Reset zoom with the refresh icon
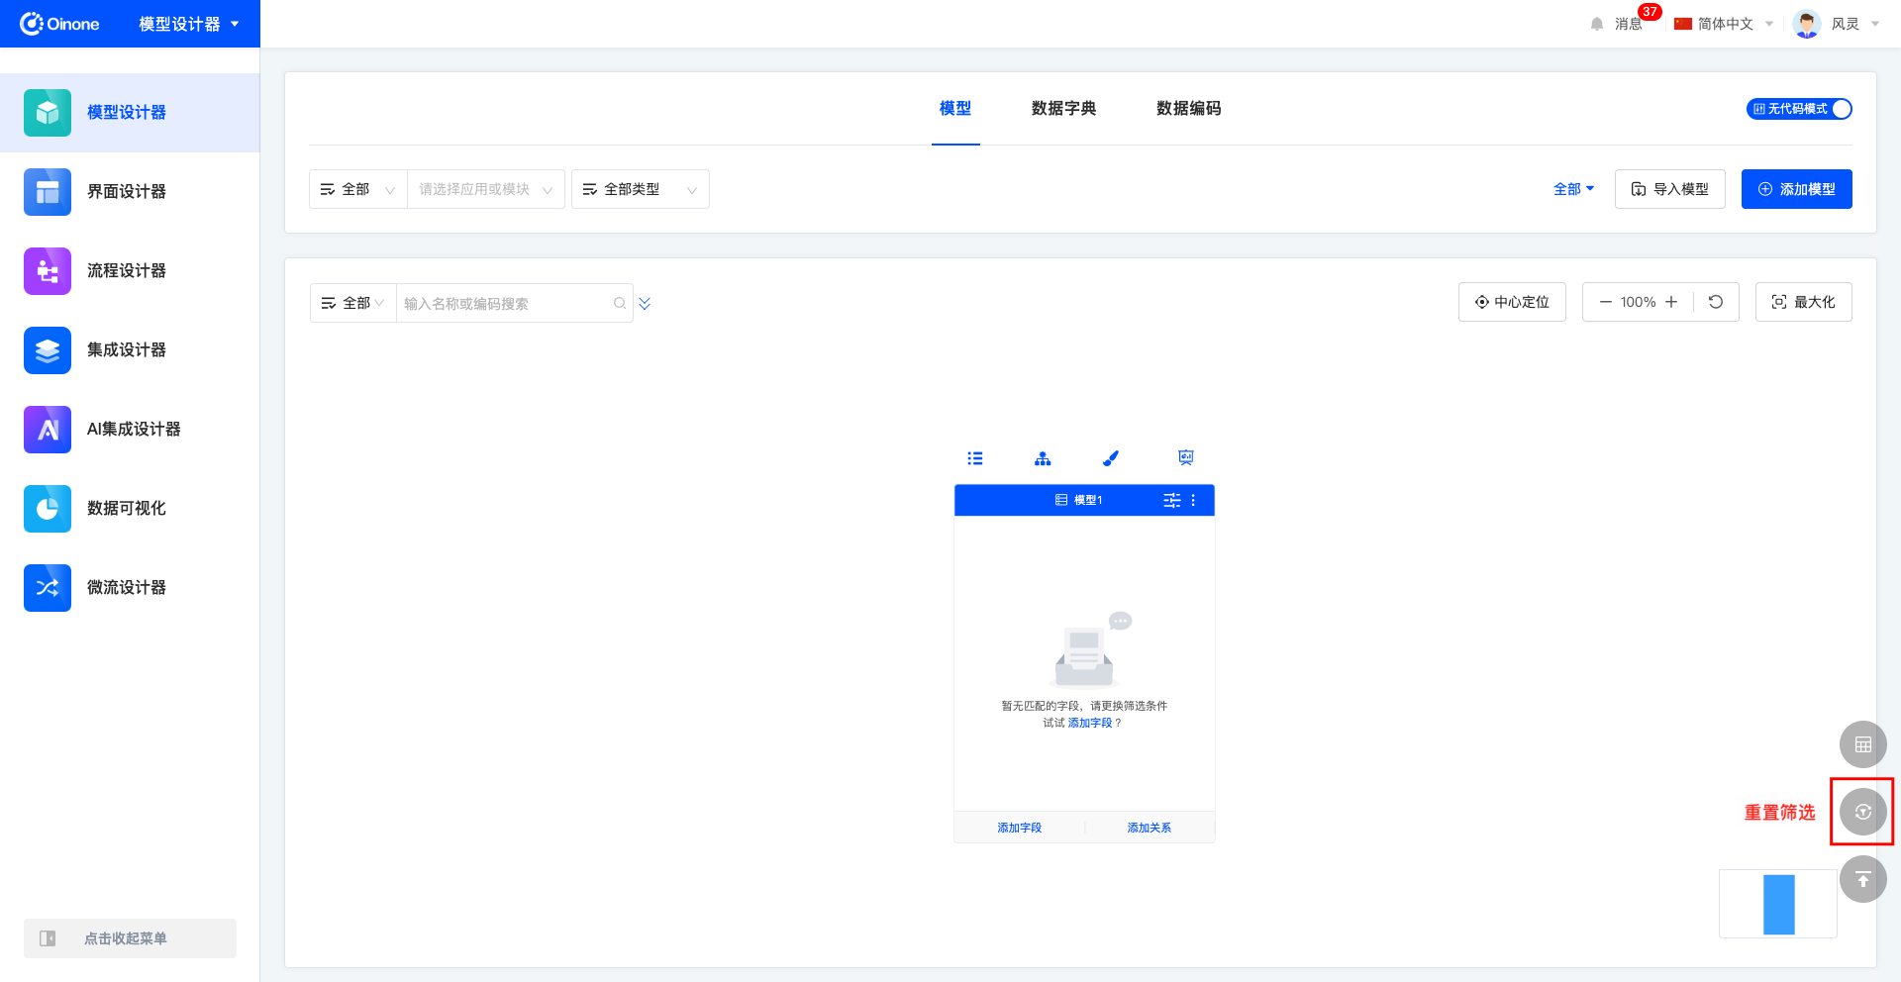The height and width of the screenshot is (982, 1901). pyautogui.click(x=1716, y=302)
